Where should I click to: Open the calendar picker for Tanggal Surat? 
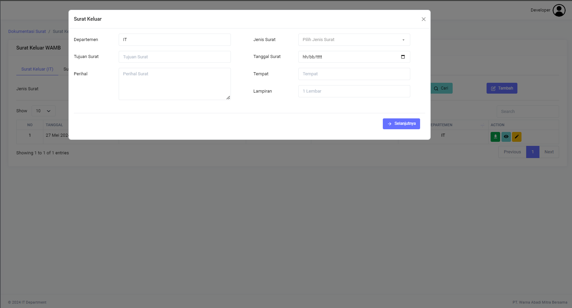[403, 57]
